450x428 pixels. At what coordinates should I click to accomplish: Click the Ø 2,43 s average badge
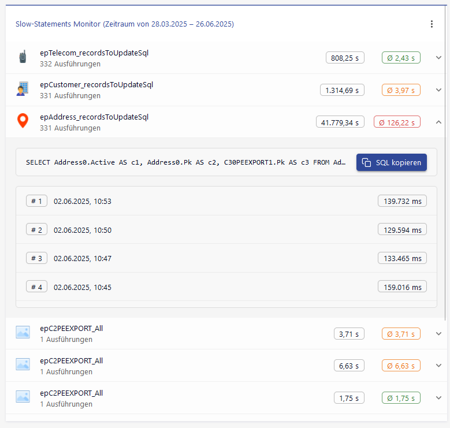coord(401,58)
